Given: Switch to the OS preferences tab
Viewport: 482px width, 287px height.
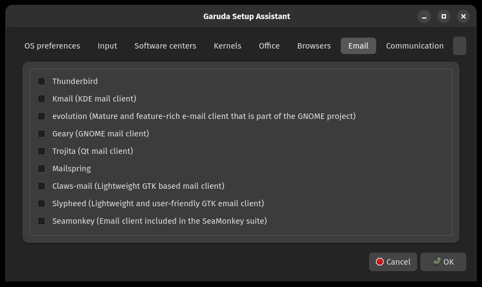Looking at the screenshot, I should coord(52,46).
